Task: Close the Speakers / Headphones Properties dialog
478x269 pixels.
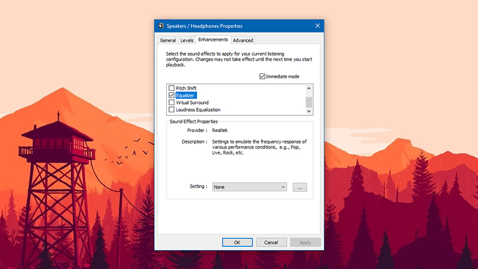Action: coord(317,26)
